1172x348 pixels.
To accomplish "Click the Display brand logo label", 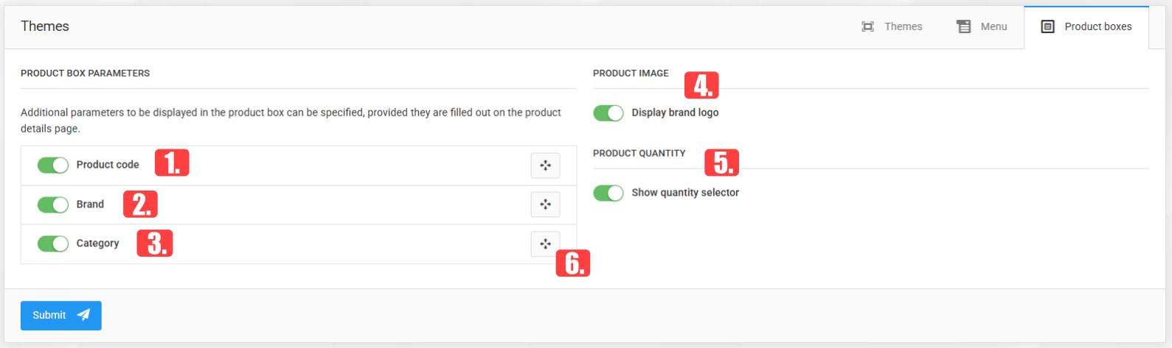I will (x=675, y=113).
